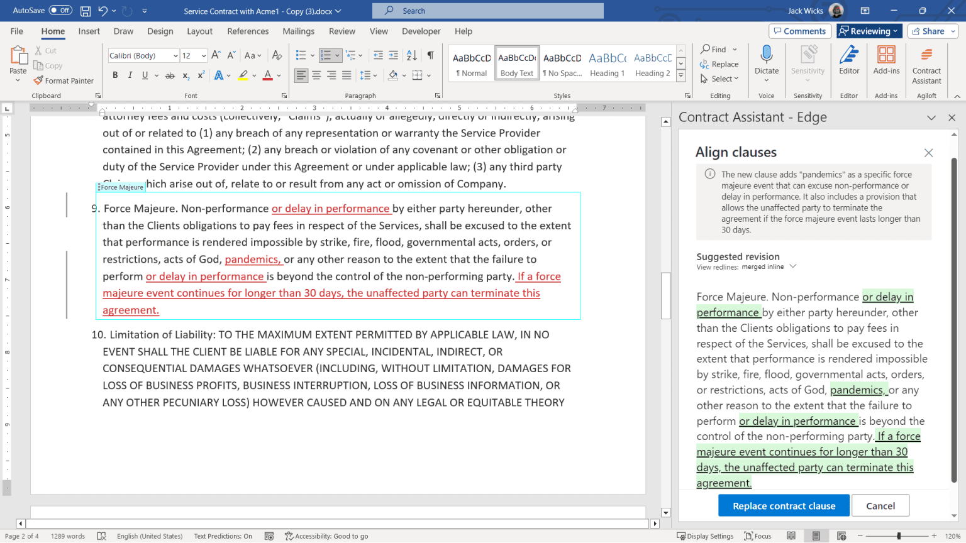
Task: Toggle bold formatting
Action: pyautogui.click(x=115, y=75)
